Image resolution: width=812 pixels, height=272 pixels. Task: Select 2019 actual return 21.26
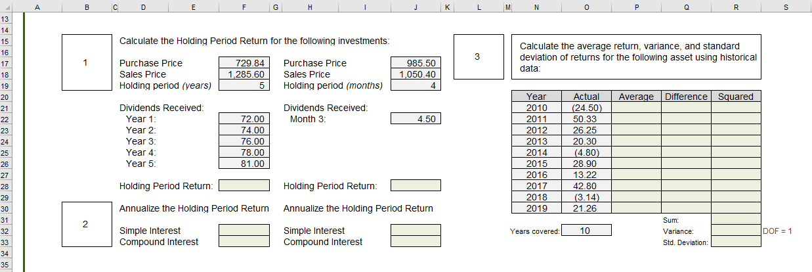pos(586,208)
